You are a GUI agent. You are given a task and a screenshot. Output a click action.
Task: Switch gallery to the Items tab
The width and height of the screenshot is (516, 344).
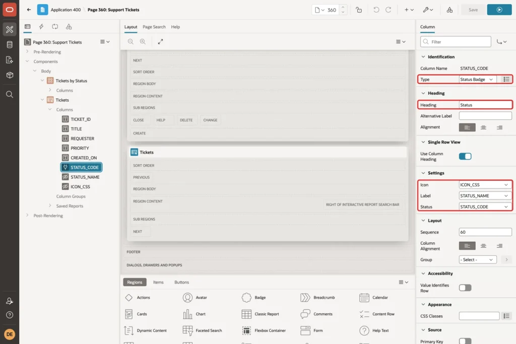pyautogui.click(x=158, y=282)
